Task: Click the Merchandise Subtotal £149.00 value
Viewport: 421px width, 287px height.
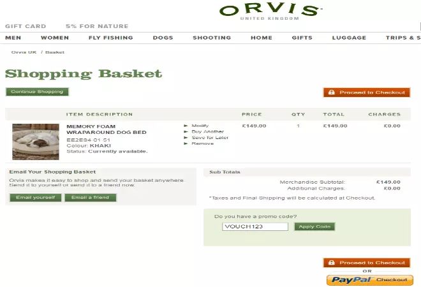Action: (x=388, y=182)
